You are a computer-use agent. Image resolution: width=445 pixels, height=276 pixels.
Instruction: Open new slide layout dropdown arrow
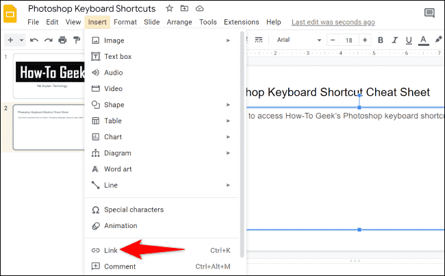(x=22, y=40)
